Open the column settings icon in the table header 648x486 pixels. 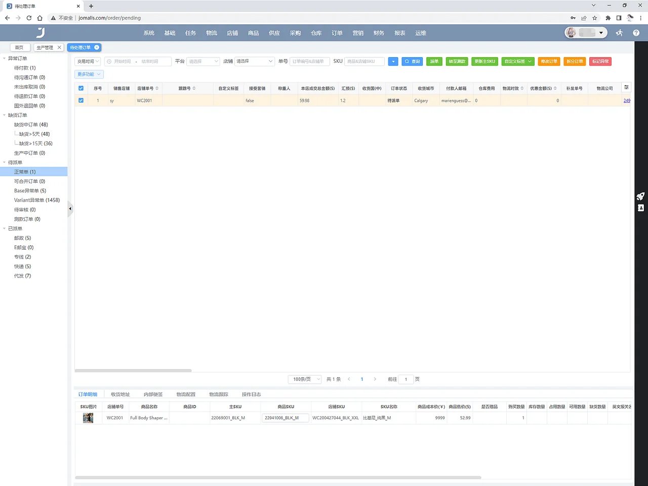pos(626,87)
